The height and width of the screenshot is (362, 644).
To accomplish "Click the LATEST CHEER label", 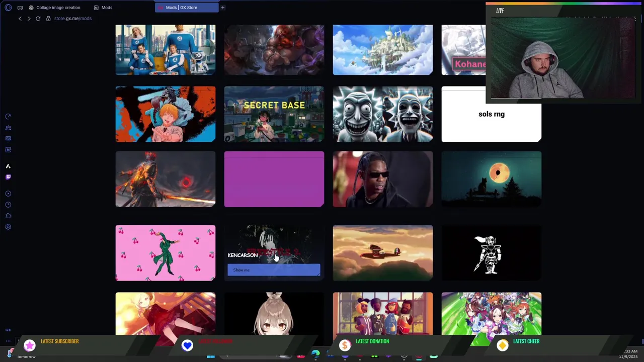I will tap(526, 341).
